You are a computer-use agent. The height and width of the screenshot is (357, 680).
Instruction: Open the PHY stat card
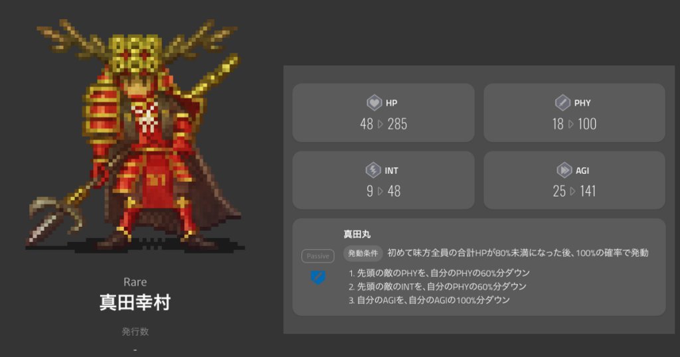click(x=574, y=113)
